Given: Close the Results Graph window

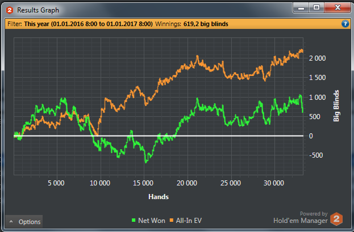Looking at the screenshot, I should point(337,7).
